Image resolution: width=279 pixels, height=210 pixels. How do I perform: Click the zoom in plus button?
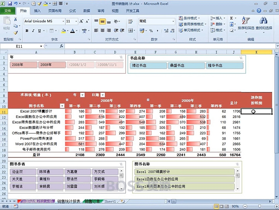click(277, 206)
